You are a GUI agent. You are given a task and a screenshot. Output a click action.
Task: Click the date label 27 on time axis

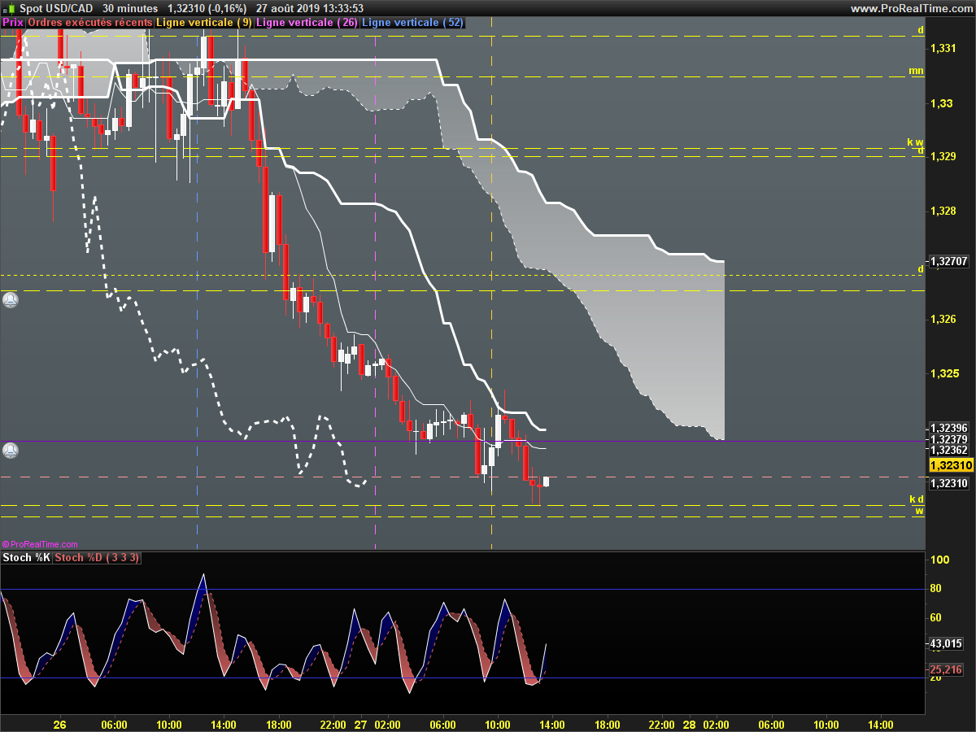coord(361,724)
